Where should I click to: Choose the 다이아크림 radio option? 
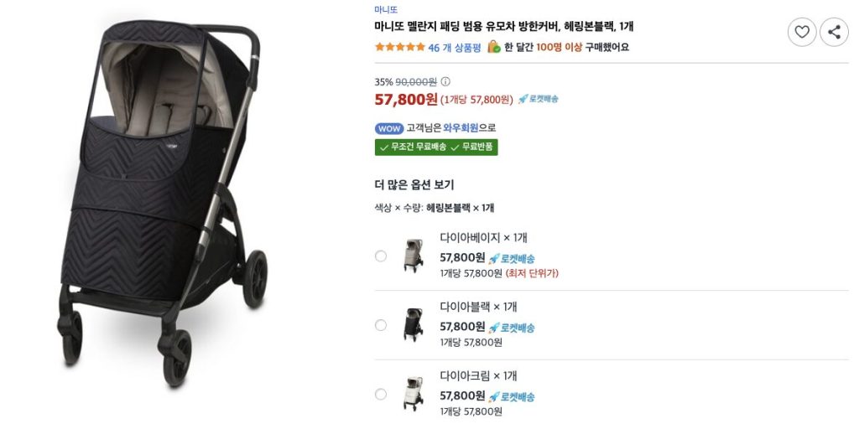[x=381, y=394]
